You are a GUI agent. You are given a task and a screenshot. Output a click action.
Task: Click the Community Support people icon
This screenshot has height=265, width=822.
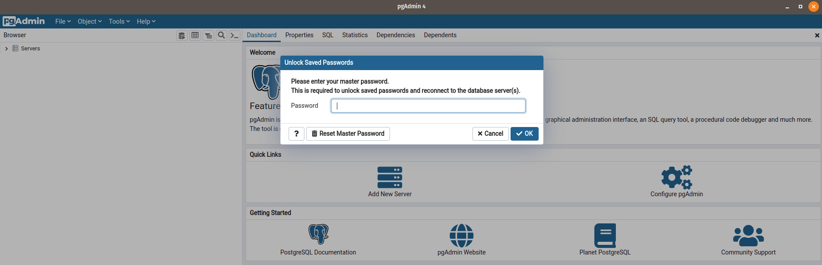pyautogui.click(x=748, y=236)
